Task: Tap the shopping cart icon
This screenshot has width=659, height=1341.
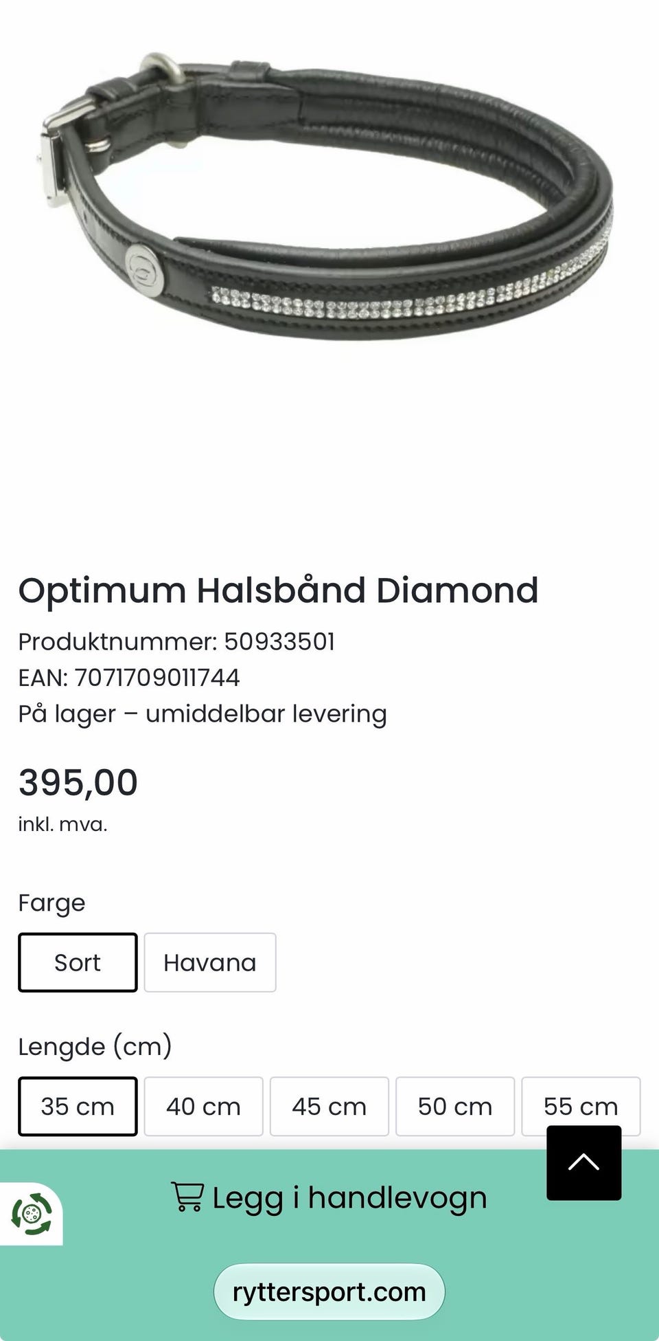Action: [187, 1196]
